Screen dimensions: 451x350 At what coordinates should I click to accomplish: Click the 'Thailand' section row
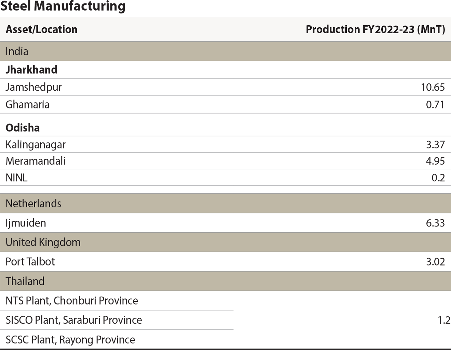point(225,281)
